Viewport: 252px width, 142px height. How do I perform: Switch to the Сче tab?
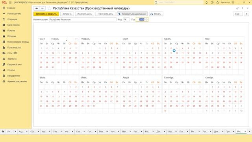(x=78, y=131)
